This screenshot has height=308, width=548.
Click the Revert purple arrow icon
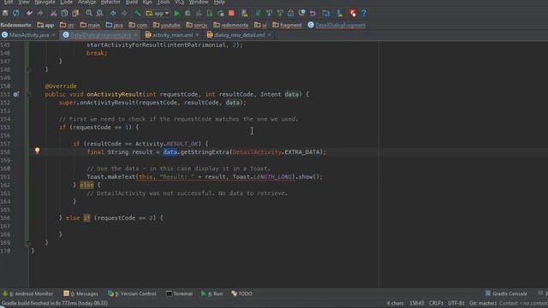click(x=313, y=14)
